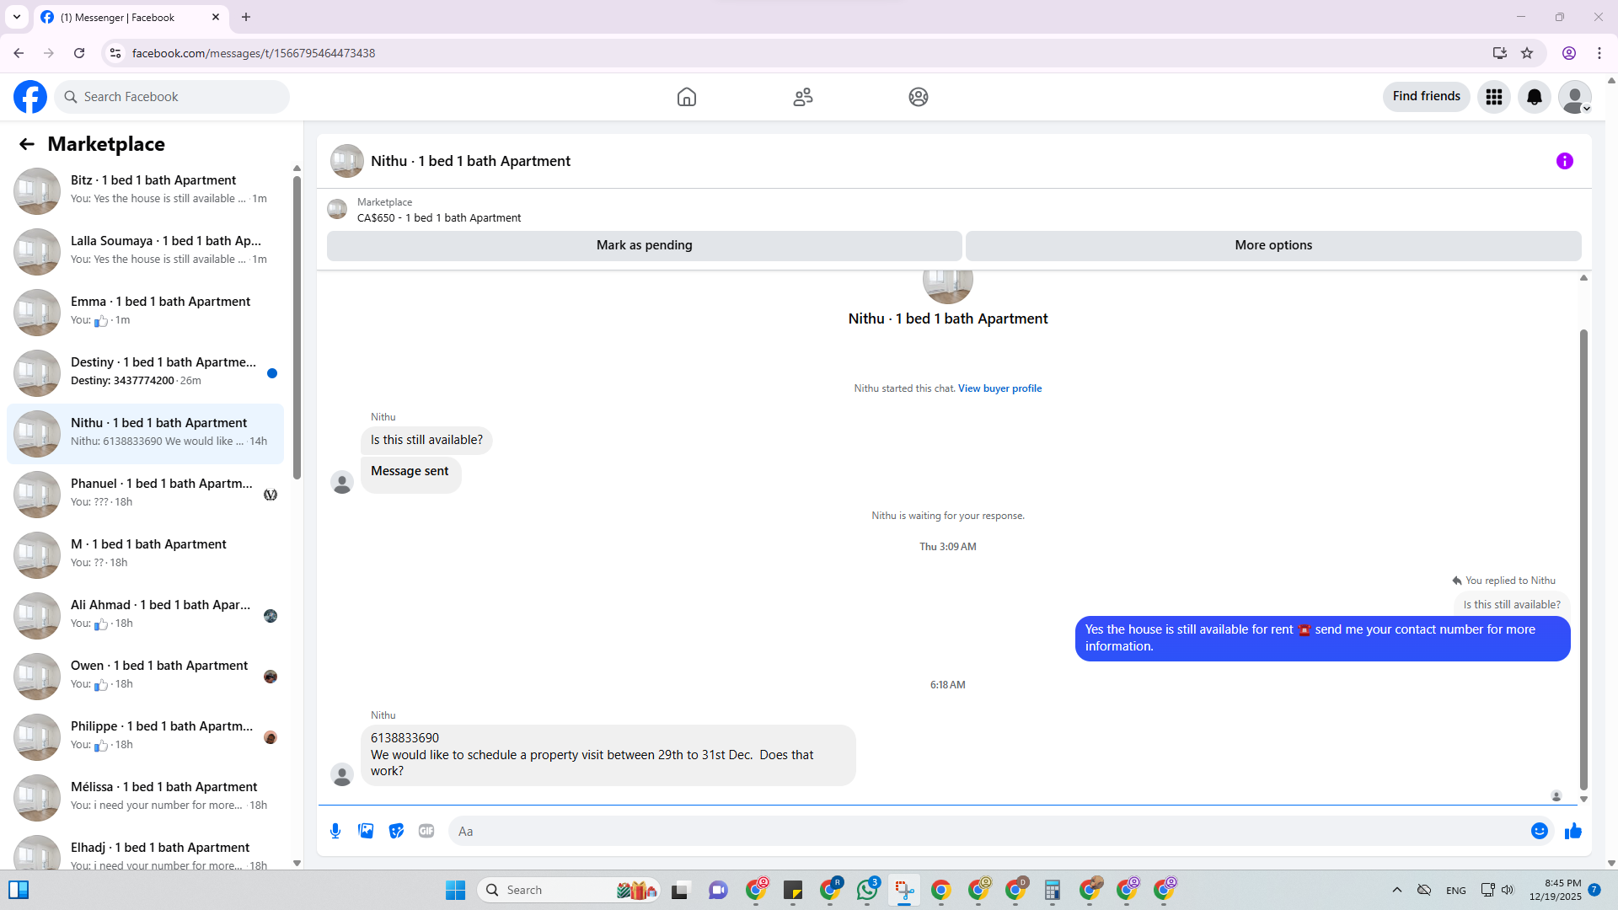Type in the Aa message field

(x=986, y=831)
